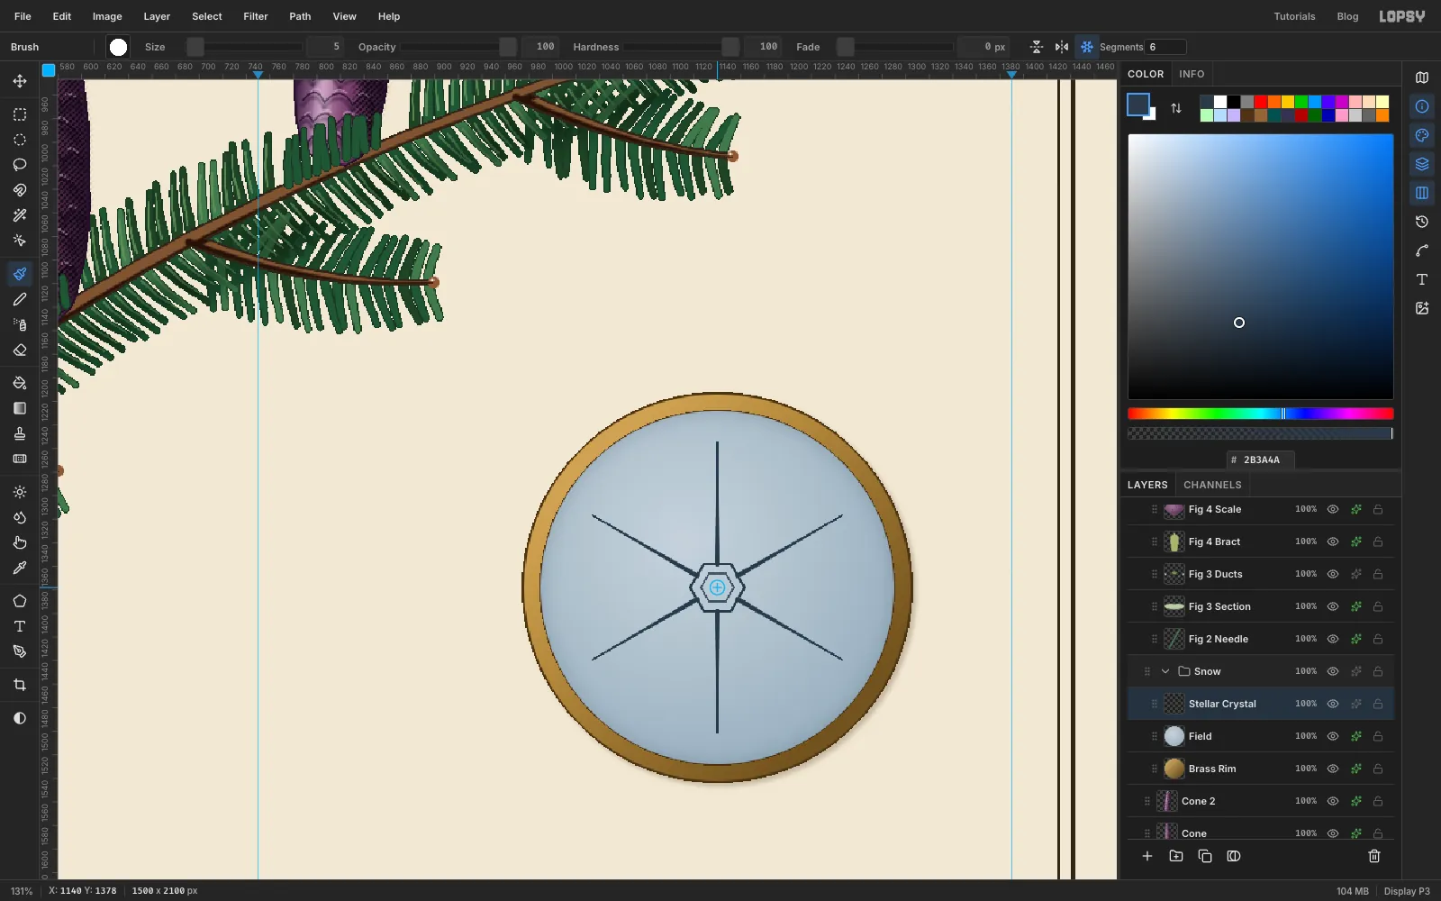Hide the Fig 4 Scale layer
The width and height of the screenshot is (1441, 901).
[x=1333, y=509]
